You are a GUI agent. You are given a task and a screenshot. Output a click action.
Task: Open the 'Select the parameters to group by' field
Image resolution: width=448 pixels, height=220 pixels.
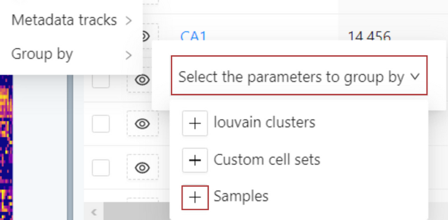click(x=299, y=75)
